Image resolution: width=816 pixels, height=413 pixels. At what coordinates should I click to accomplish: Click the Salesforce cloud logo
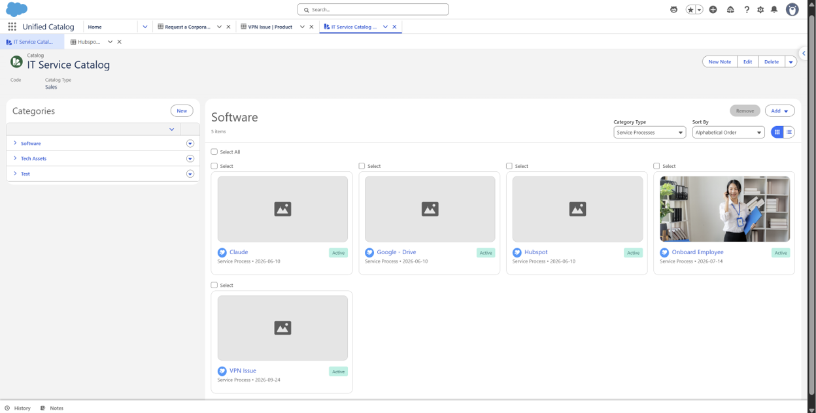16,9
